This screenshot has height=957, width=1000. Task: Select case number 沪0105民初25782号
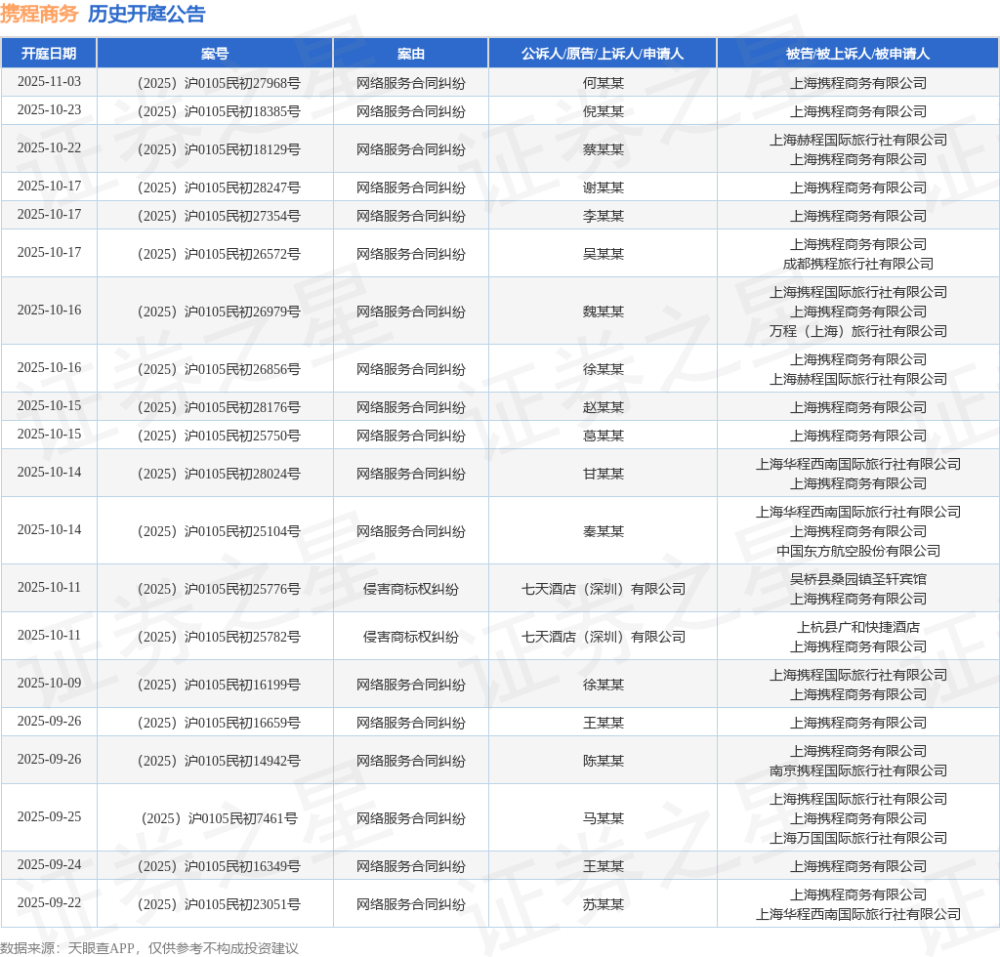click(219, 637)
